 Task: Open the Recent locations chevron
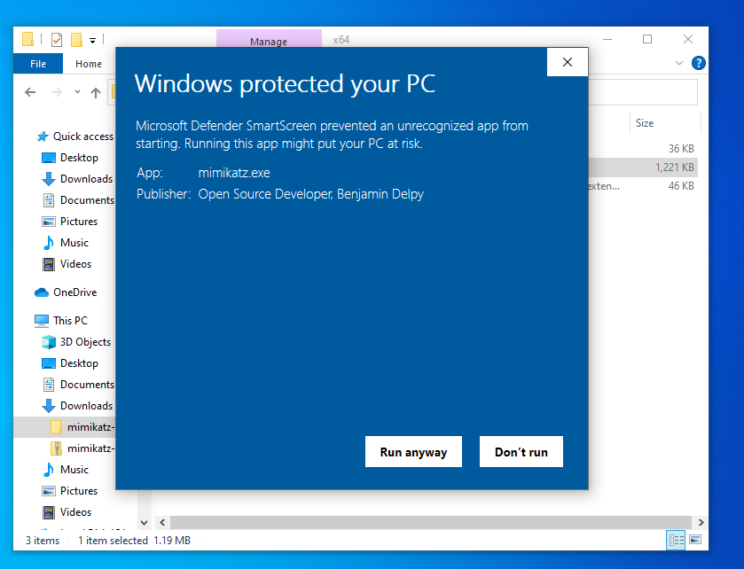click(77, 92)
